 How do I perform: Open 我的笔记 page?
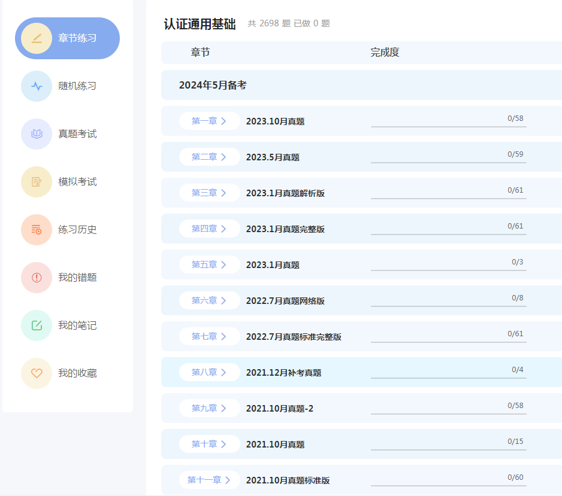pos(77,325)
